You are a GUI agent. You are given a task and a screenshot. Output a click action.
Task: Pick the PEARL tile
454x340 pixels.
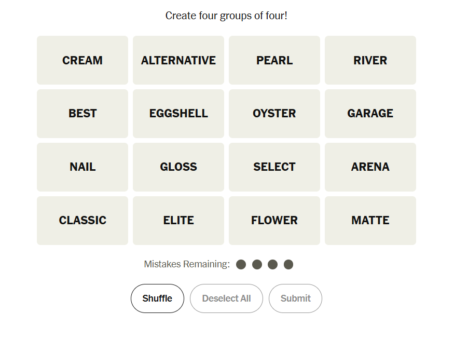pos(274,60)
